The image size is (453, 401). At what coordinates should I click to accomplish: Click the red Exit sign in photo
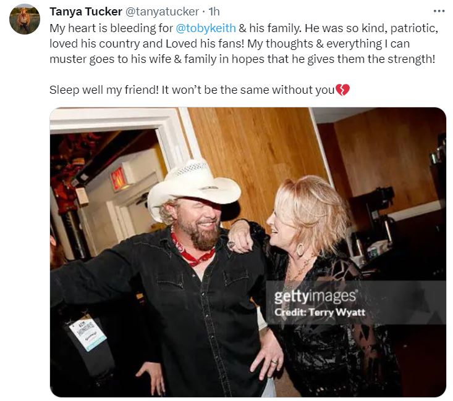[119, 179]
